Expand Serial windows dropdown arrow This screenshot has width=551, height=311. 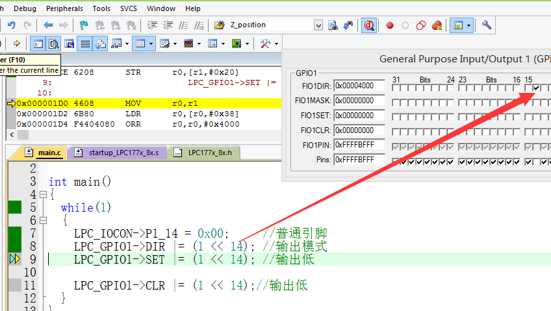point(175,44)
